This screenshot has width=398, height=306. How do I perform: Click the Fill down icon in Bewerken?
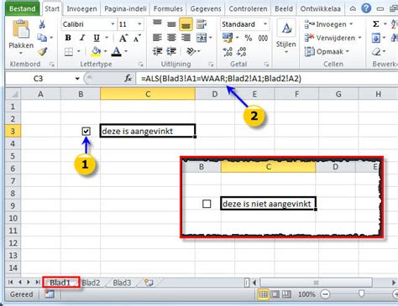376,38
